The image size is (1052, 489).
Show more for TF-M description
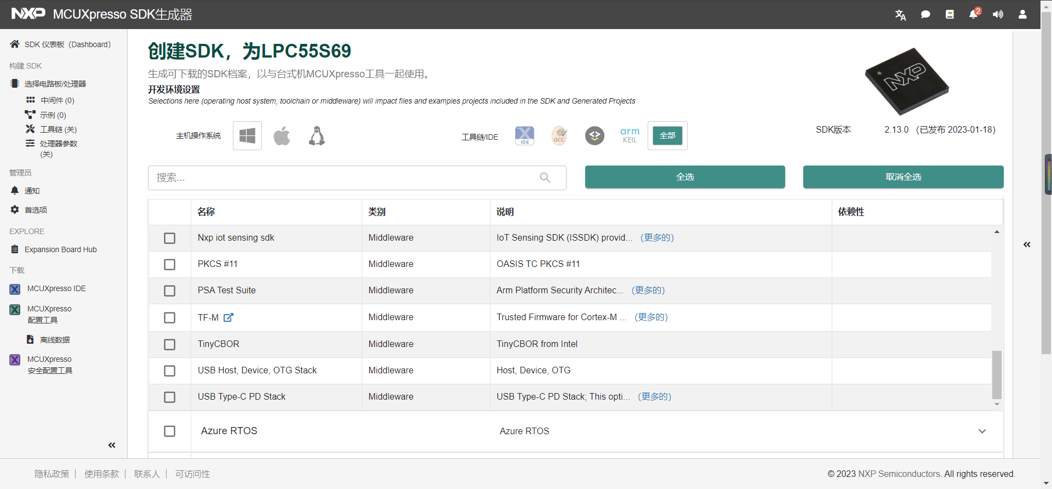651,317
